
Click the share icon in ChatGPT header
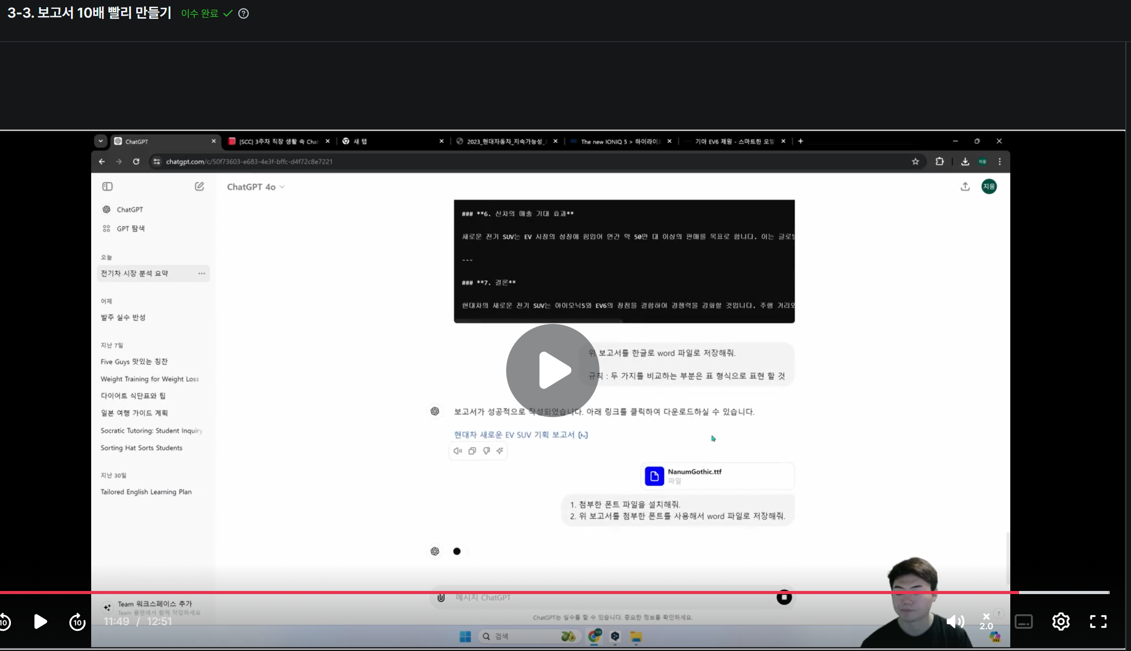[x=965, y=186]
